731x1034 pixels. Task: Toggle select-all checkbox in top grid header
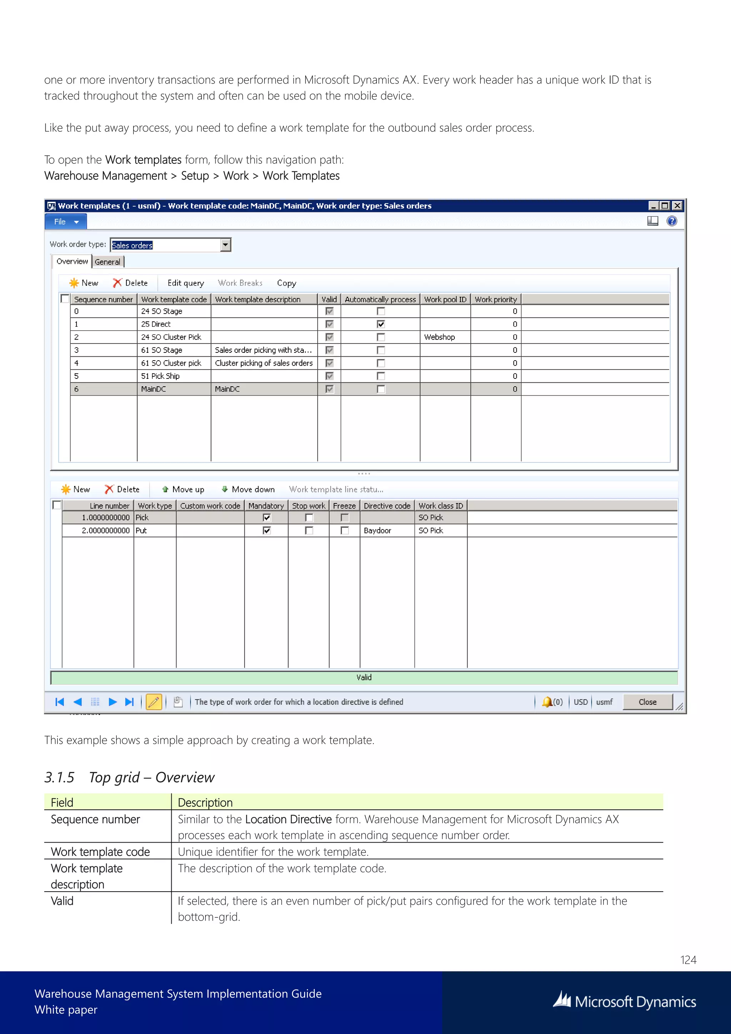pos(65,298)
